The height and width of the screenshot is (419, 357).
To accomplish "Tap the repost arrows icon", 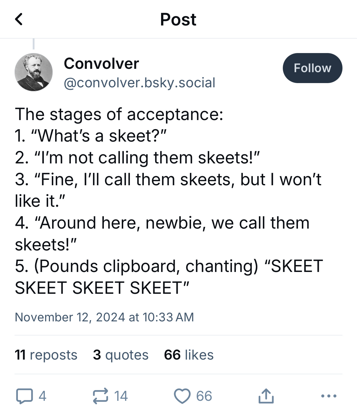I will pos(101,396).
